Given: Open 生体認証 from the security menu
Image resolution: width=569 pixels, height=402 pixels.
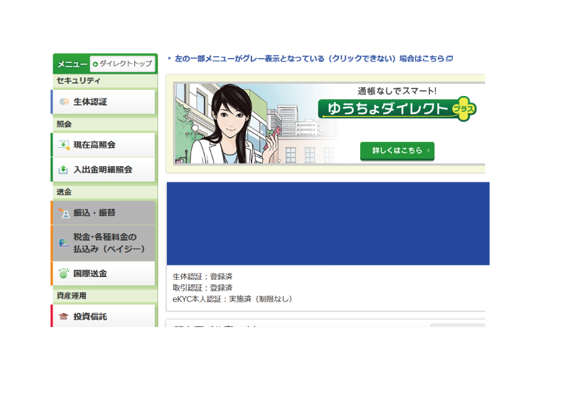Looking at the screenshot, I should (x=93, y=101).
